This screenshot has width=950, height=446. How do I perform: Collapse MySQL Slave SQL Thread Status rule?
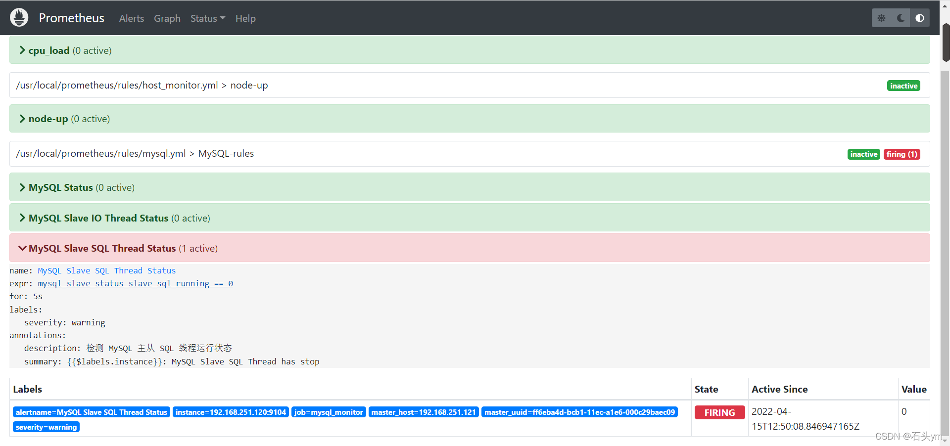point(470,248)
